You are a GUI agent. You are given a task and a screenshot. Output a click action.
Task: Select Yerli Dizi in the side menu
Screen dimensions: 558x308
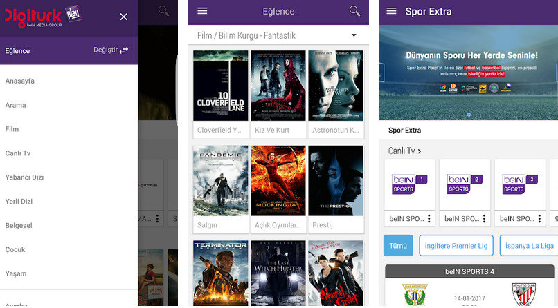[19, 202]
